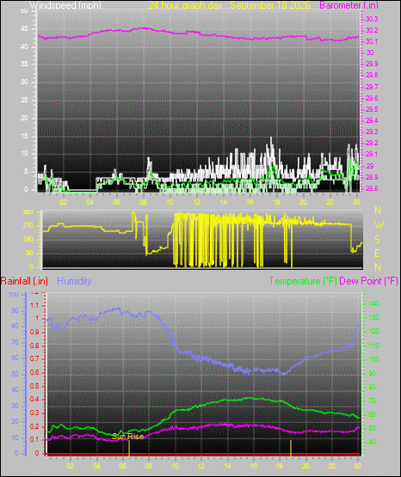Click the sunset marker line near 19
The width and height of the screenshot is (401, 477).
pyautogui.click(x=291, y=448)
